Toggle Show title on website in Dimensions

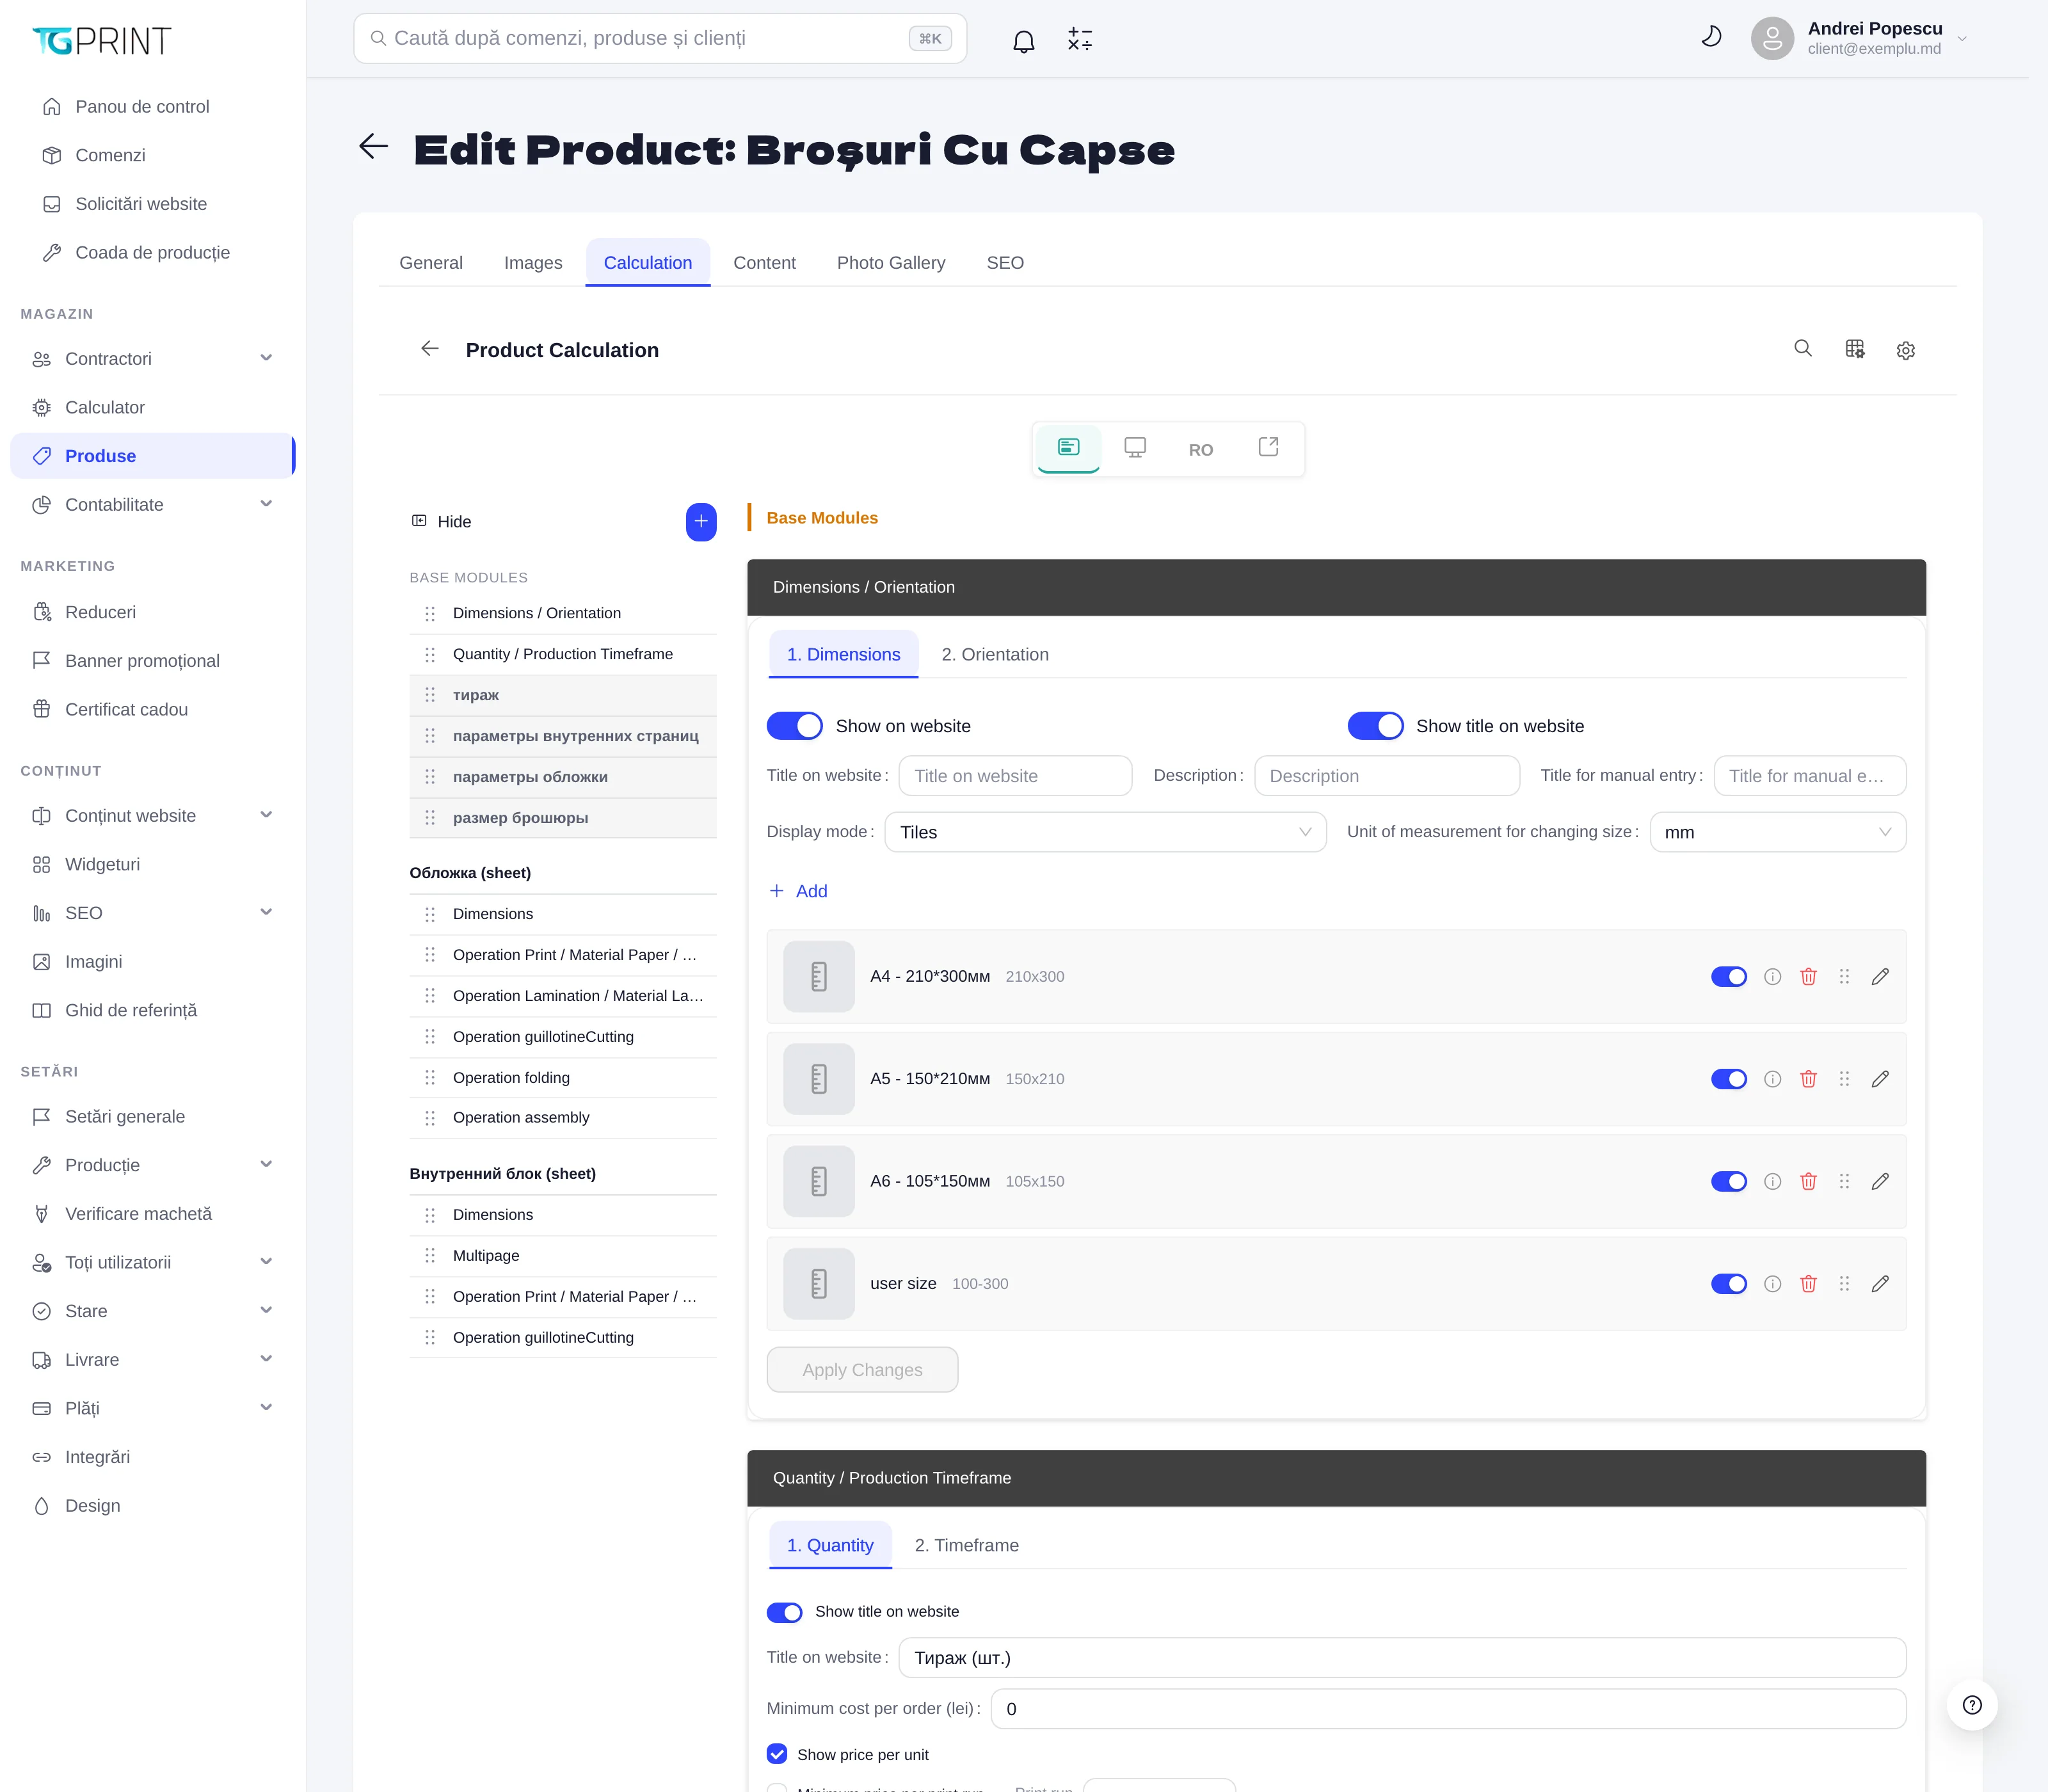pos(1375,726)
